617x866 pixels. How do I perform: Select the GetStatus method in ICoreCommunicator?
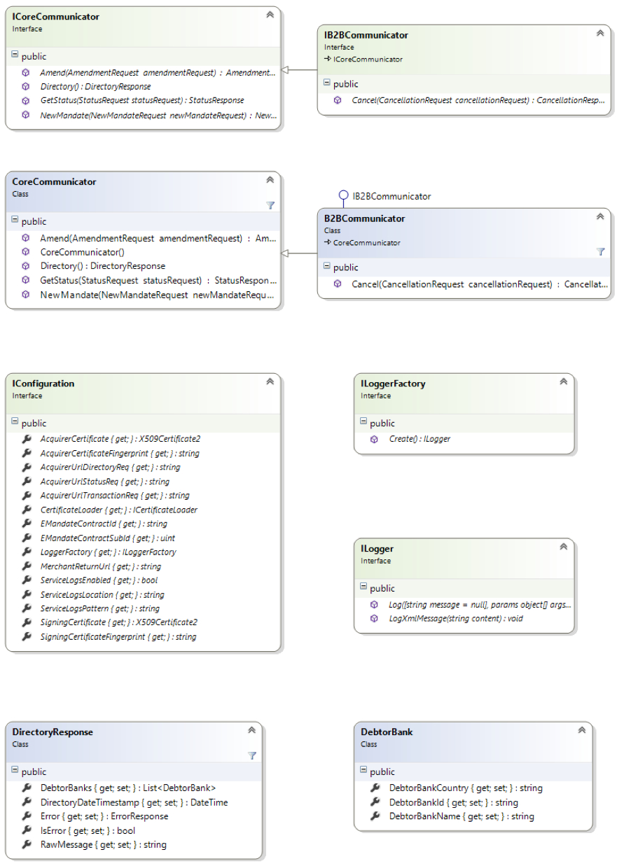pos(142,101)
